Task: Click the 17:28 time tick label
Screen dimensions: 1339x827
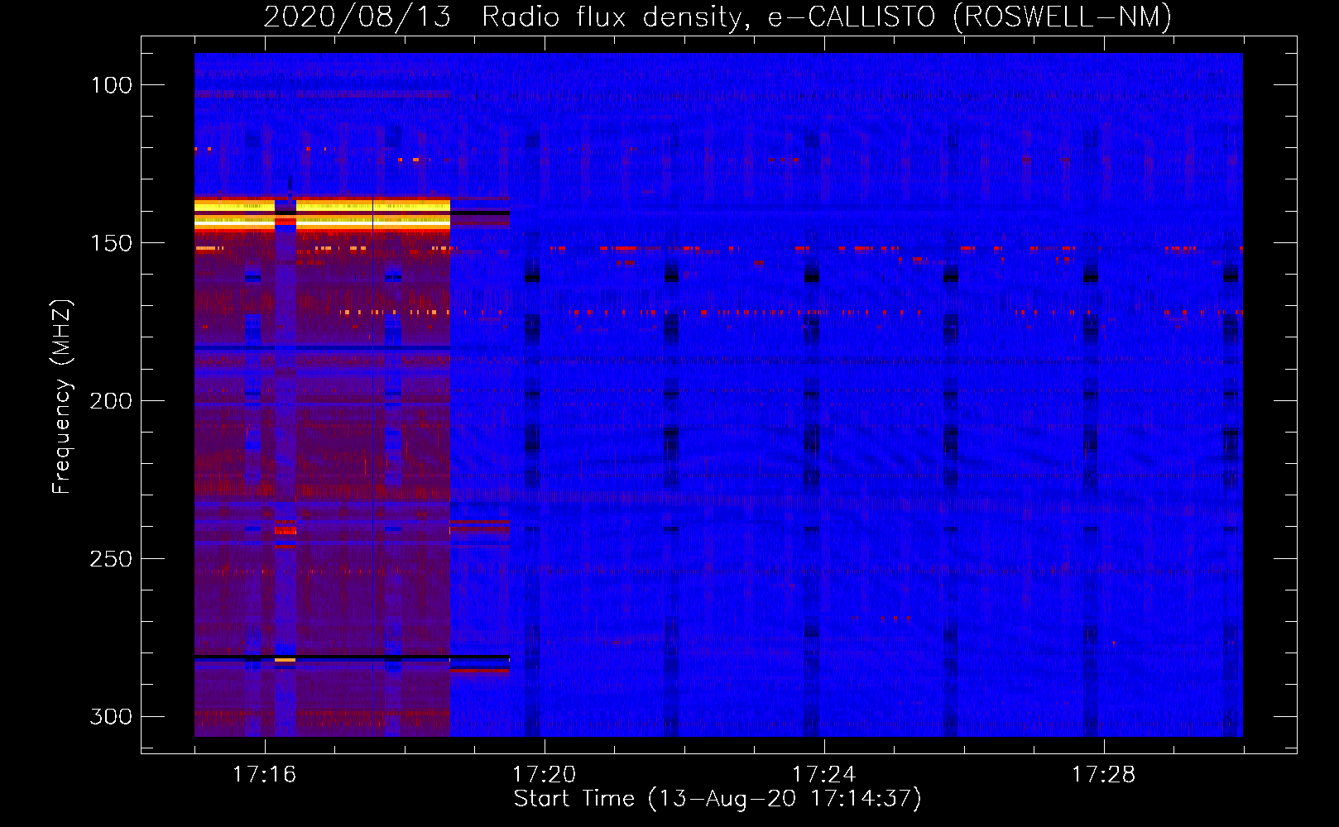Action: coord(1103,774)
